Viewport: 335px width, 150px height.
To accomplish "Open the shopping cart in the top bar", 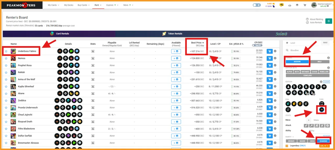I will (x=305, y=5).
